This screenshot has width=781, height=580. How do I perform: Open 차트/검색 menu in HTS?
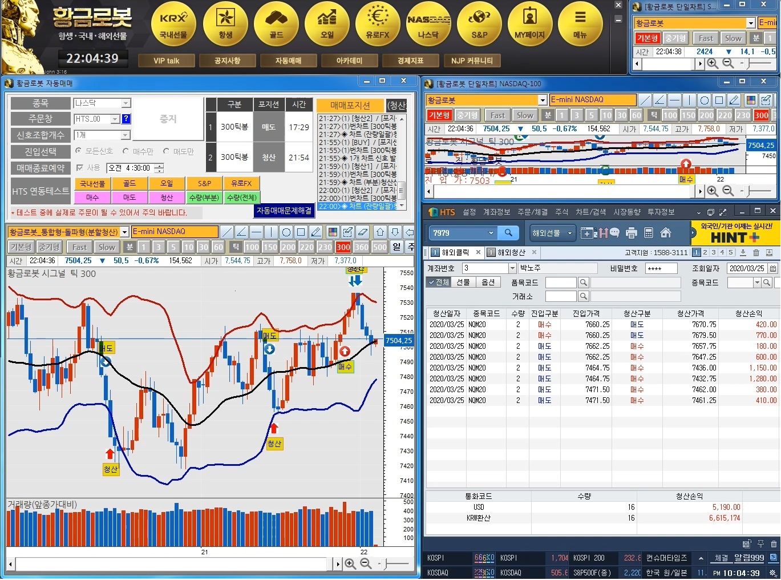(x=590, y=212)
